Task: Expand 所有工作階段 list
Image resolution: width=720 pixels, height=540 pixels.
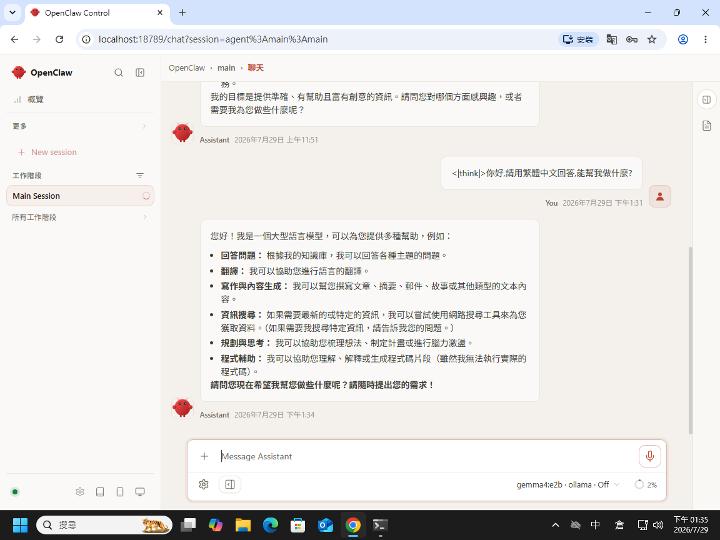Action: click(80, 217)
